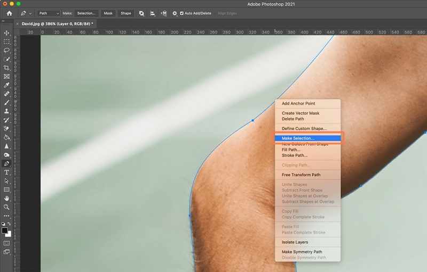Select the Move tool

pyautogui.click(x=6, y=33)
